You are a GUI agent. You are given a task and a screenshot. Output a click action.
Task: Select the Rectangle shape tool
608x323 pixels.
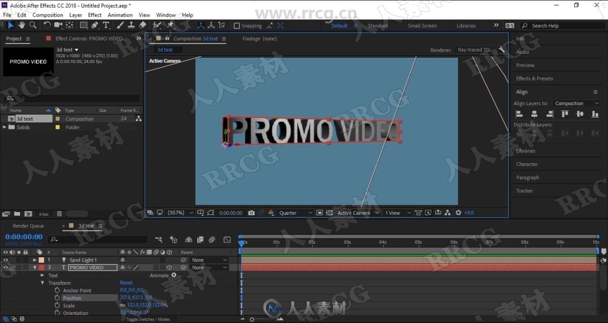tap(84, 25)
